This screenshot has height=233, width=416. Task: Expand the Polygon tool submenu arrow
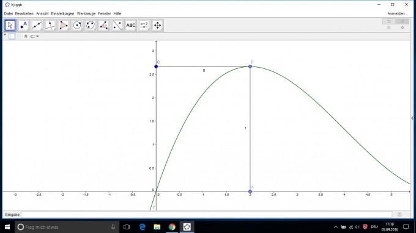pyautogui.click(x=69, y=30)
